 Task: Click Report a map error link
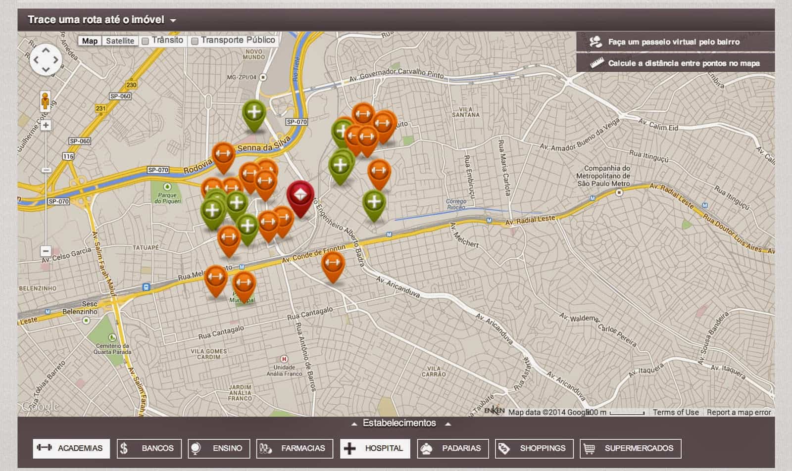739,412
